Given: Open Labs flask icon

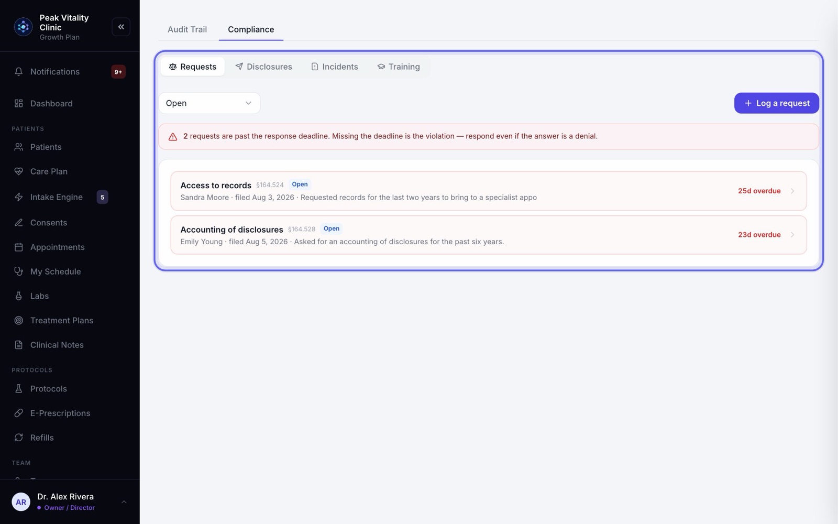Looking at the screenshot, I should (19, 296).
